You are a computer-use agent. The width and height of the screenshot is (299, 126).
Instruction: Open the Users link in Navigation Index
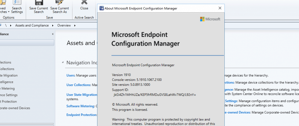click(71, 75)
